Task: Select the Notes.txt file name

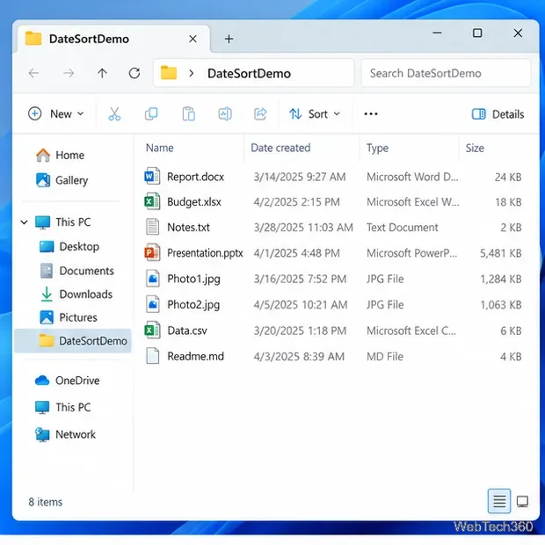Action: pos(188,228)
